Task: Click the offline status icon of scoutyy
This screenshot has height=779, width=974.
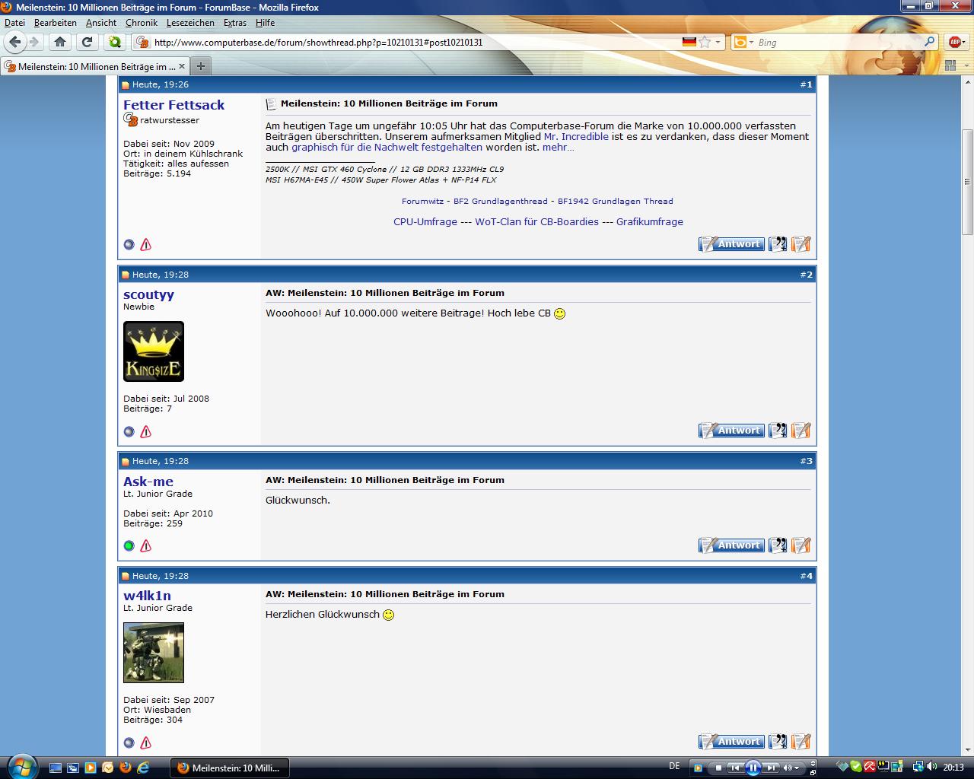Action: 129,431
